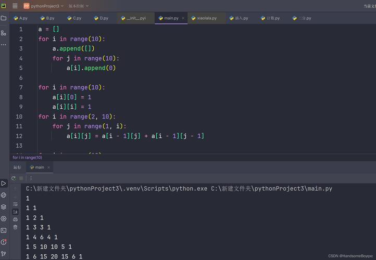The width and height of the screenshot is (376, 260).
Task: Switch to the A.py tab
Action: (21, 18)
